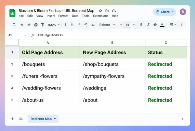Viewport: 195px width, 131px height.
Task: Select the Old Page Address header cell
Action: coord(49,52)
